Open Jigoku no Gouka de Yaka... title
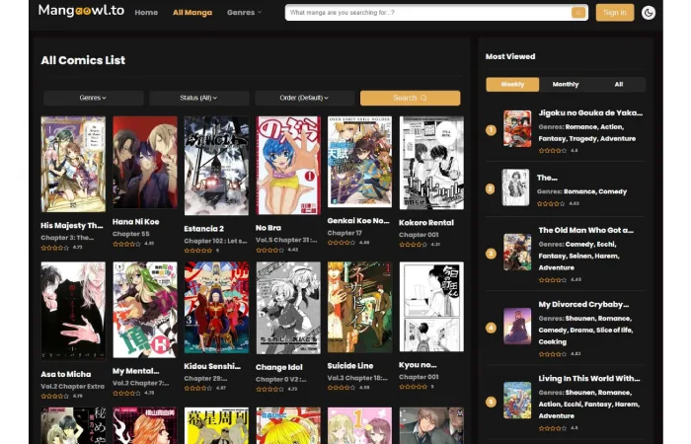This screenshot has height=444, width=691. 590,113
